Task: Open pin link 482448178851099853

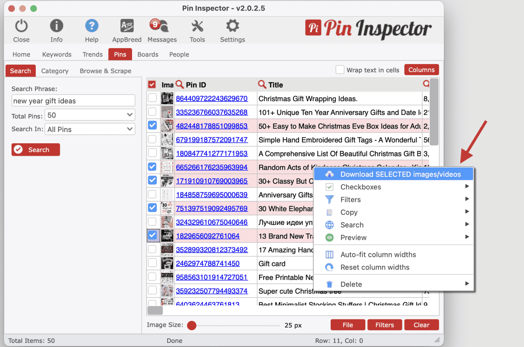Action: [212, 126]
